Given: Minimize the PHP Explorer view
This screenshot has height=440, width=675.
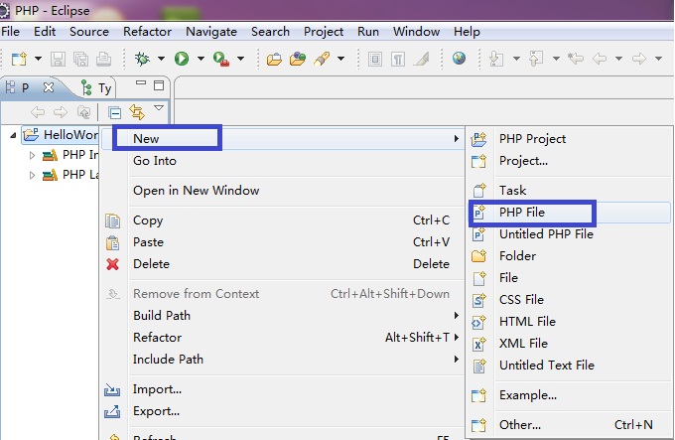Looking at the screenshot, I should pos(141,83).
